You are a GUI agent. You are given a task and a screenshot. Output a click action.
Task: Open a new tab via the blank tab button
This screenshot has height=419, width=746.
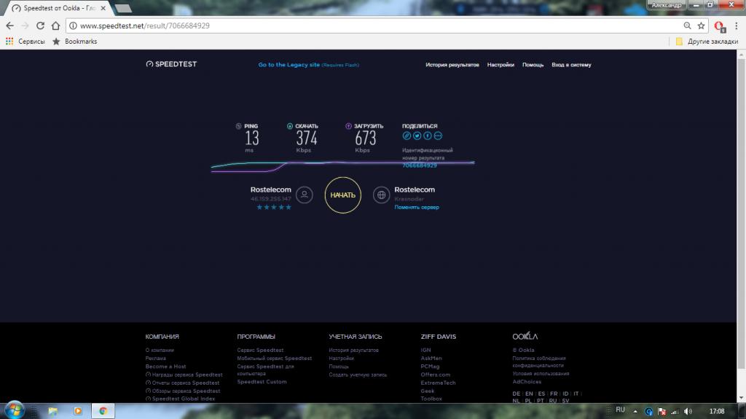tap(123, 8)
